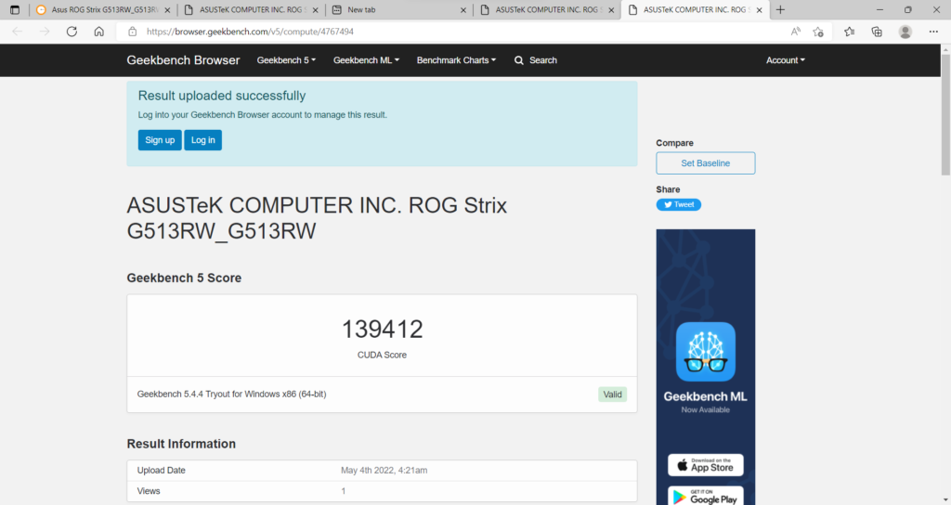Click the Geekbench ML app icon
The height and width of the screenshot is (505, 951).
(x=706, y=352)
